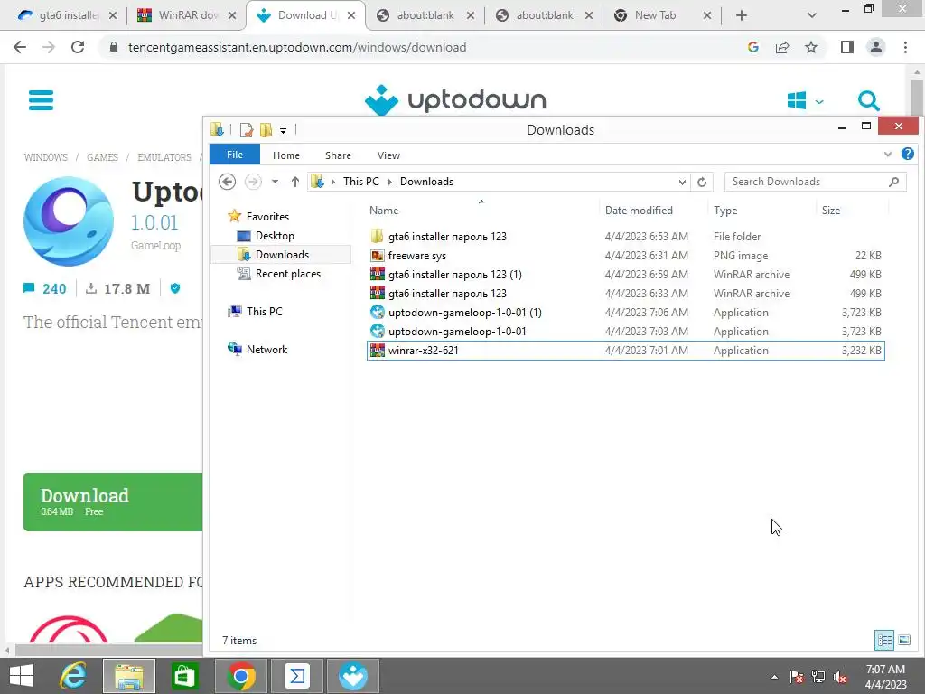Select the gta6 installer File folder row
This screenshot has width=925, height=694.
[x=625, y=237]
